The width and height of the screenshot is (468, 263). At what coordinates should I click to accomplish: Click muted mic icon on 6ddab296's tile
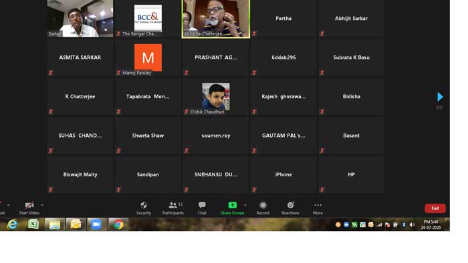[254, 72]
